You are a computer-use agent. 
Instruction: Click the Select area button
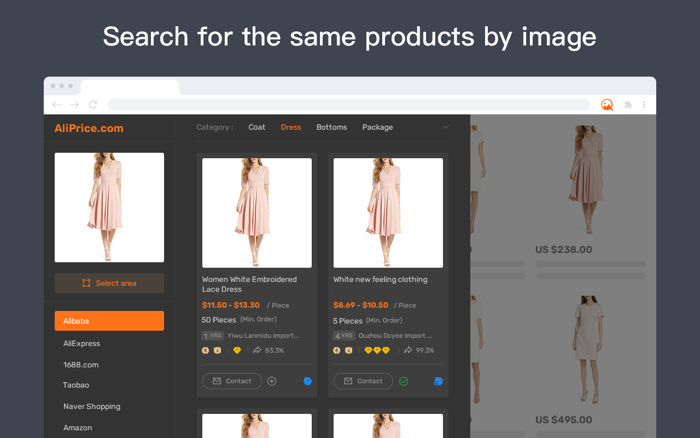(109, 283)
